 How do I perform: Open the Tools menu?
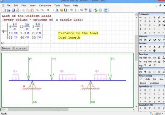point(57,6)
